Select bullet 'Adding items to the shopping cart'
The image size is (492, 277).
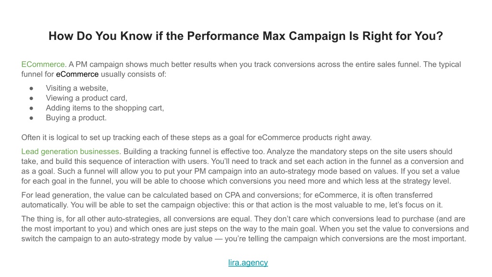105,108
